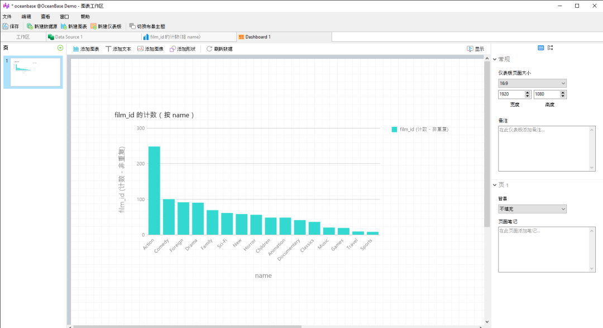Click the film_id legend color swatch
The width and height of the screenshot is (603, 328).
[x=394, y=129]
